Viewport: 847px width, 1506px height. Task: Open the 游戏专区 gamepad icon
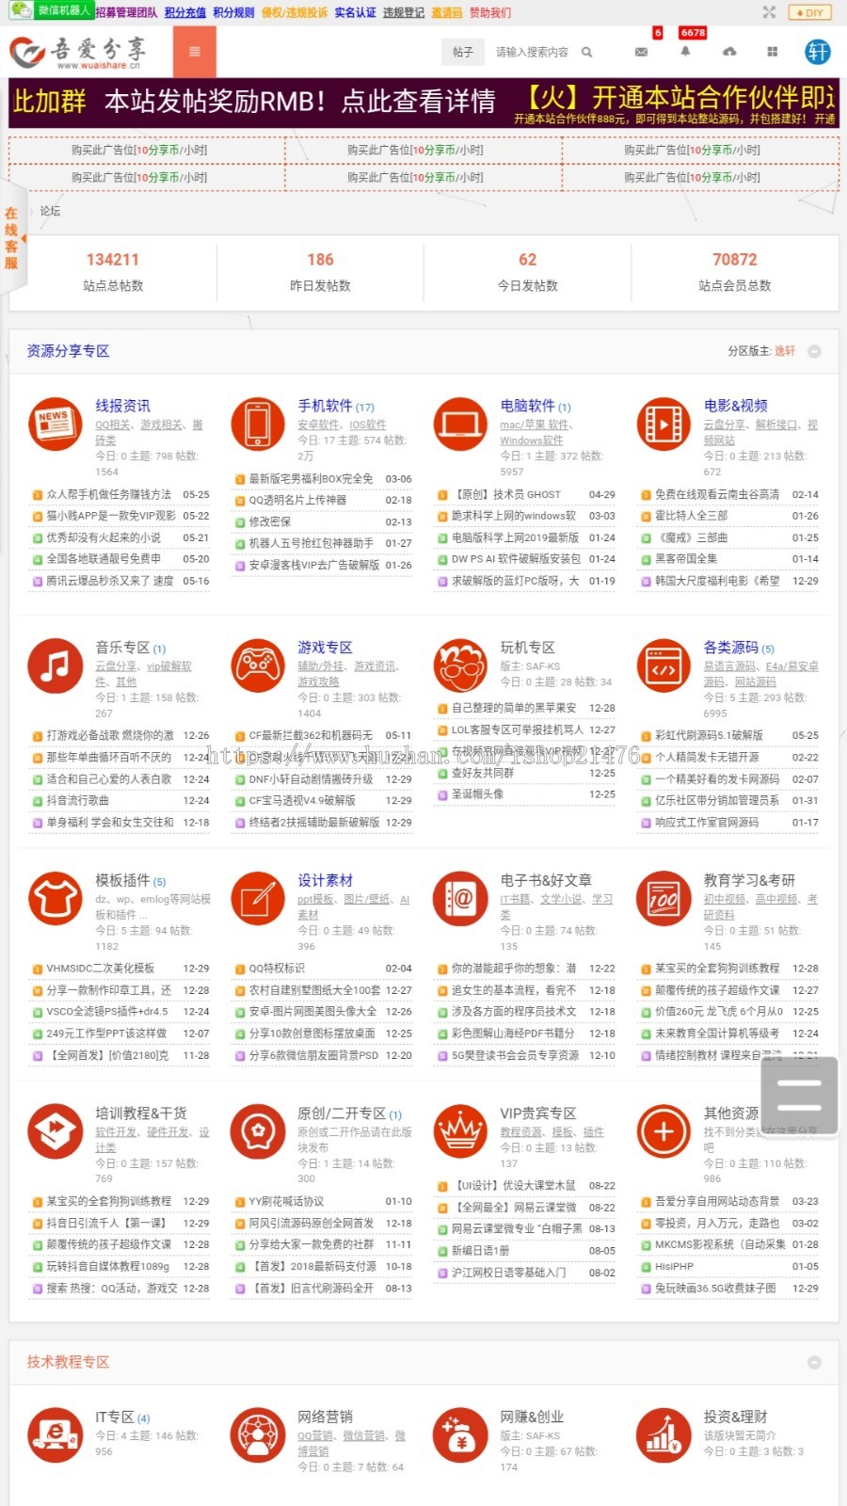tap(258, 665)
